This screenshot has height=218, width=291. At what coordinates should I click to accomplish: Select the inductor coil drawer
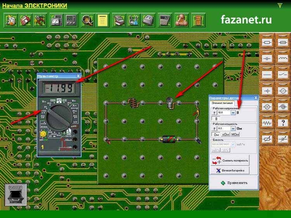(283, 57)
